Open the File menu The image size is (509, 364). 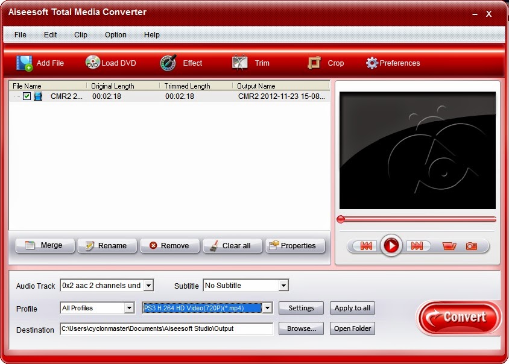click(20, 35)
